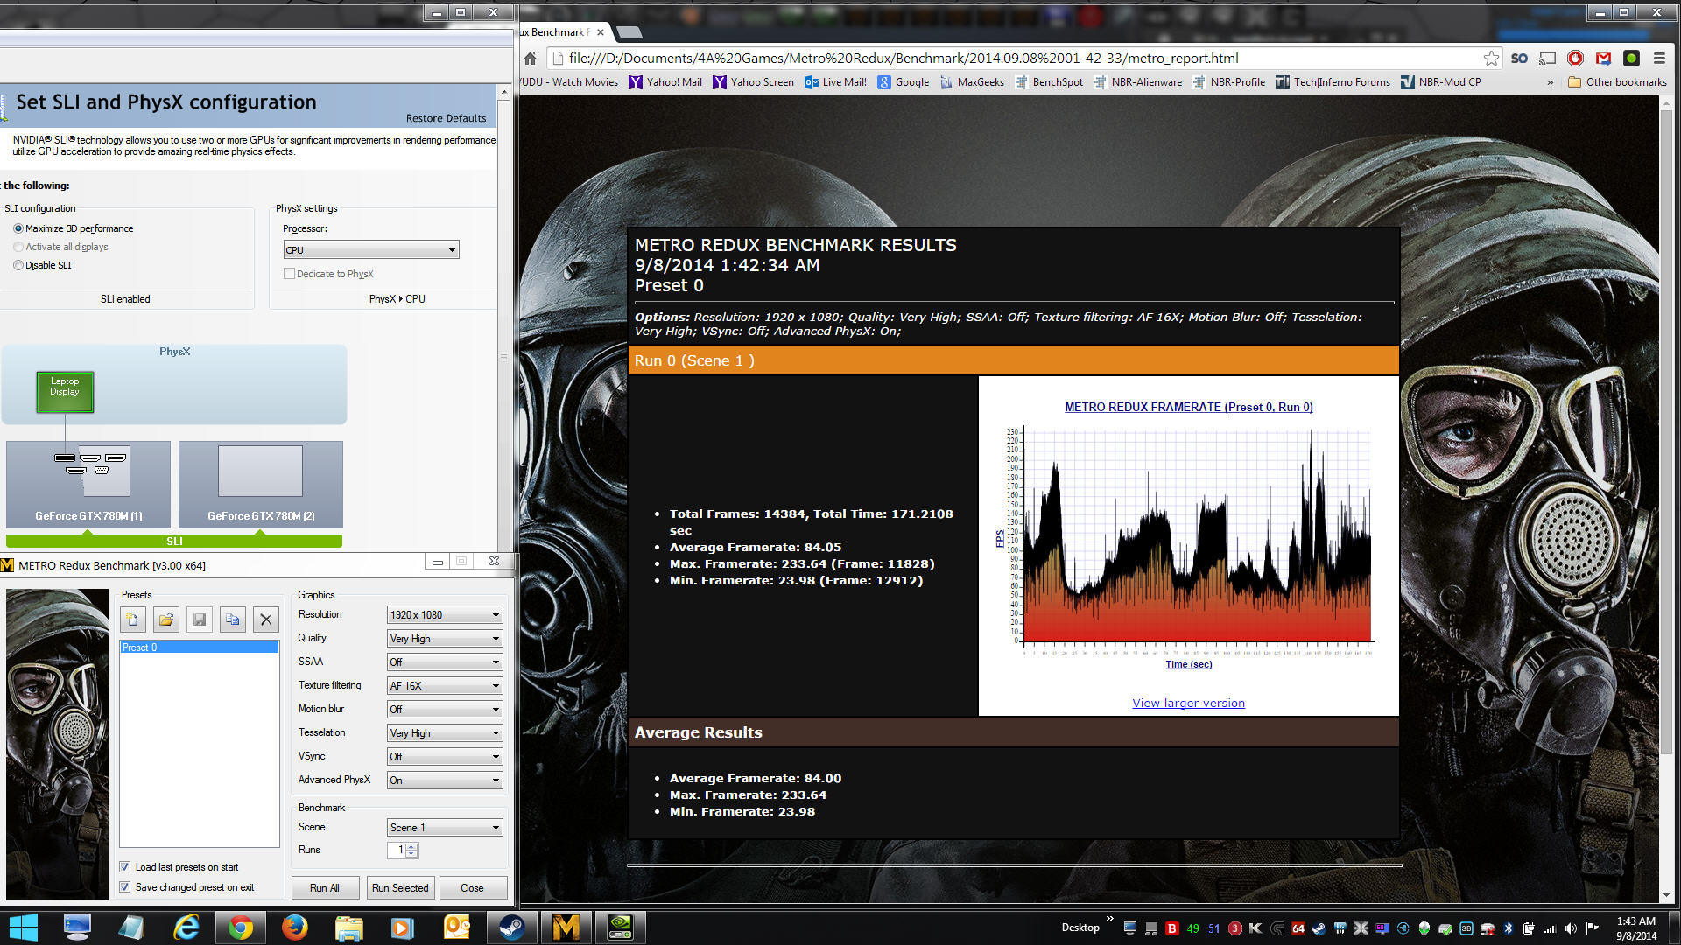Open File Explorer from taskbar
Screen dimensions: 1681x945
point(348,927)
